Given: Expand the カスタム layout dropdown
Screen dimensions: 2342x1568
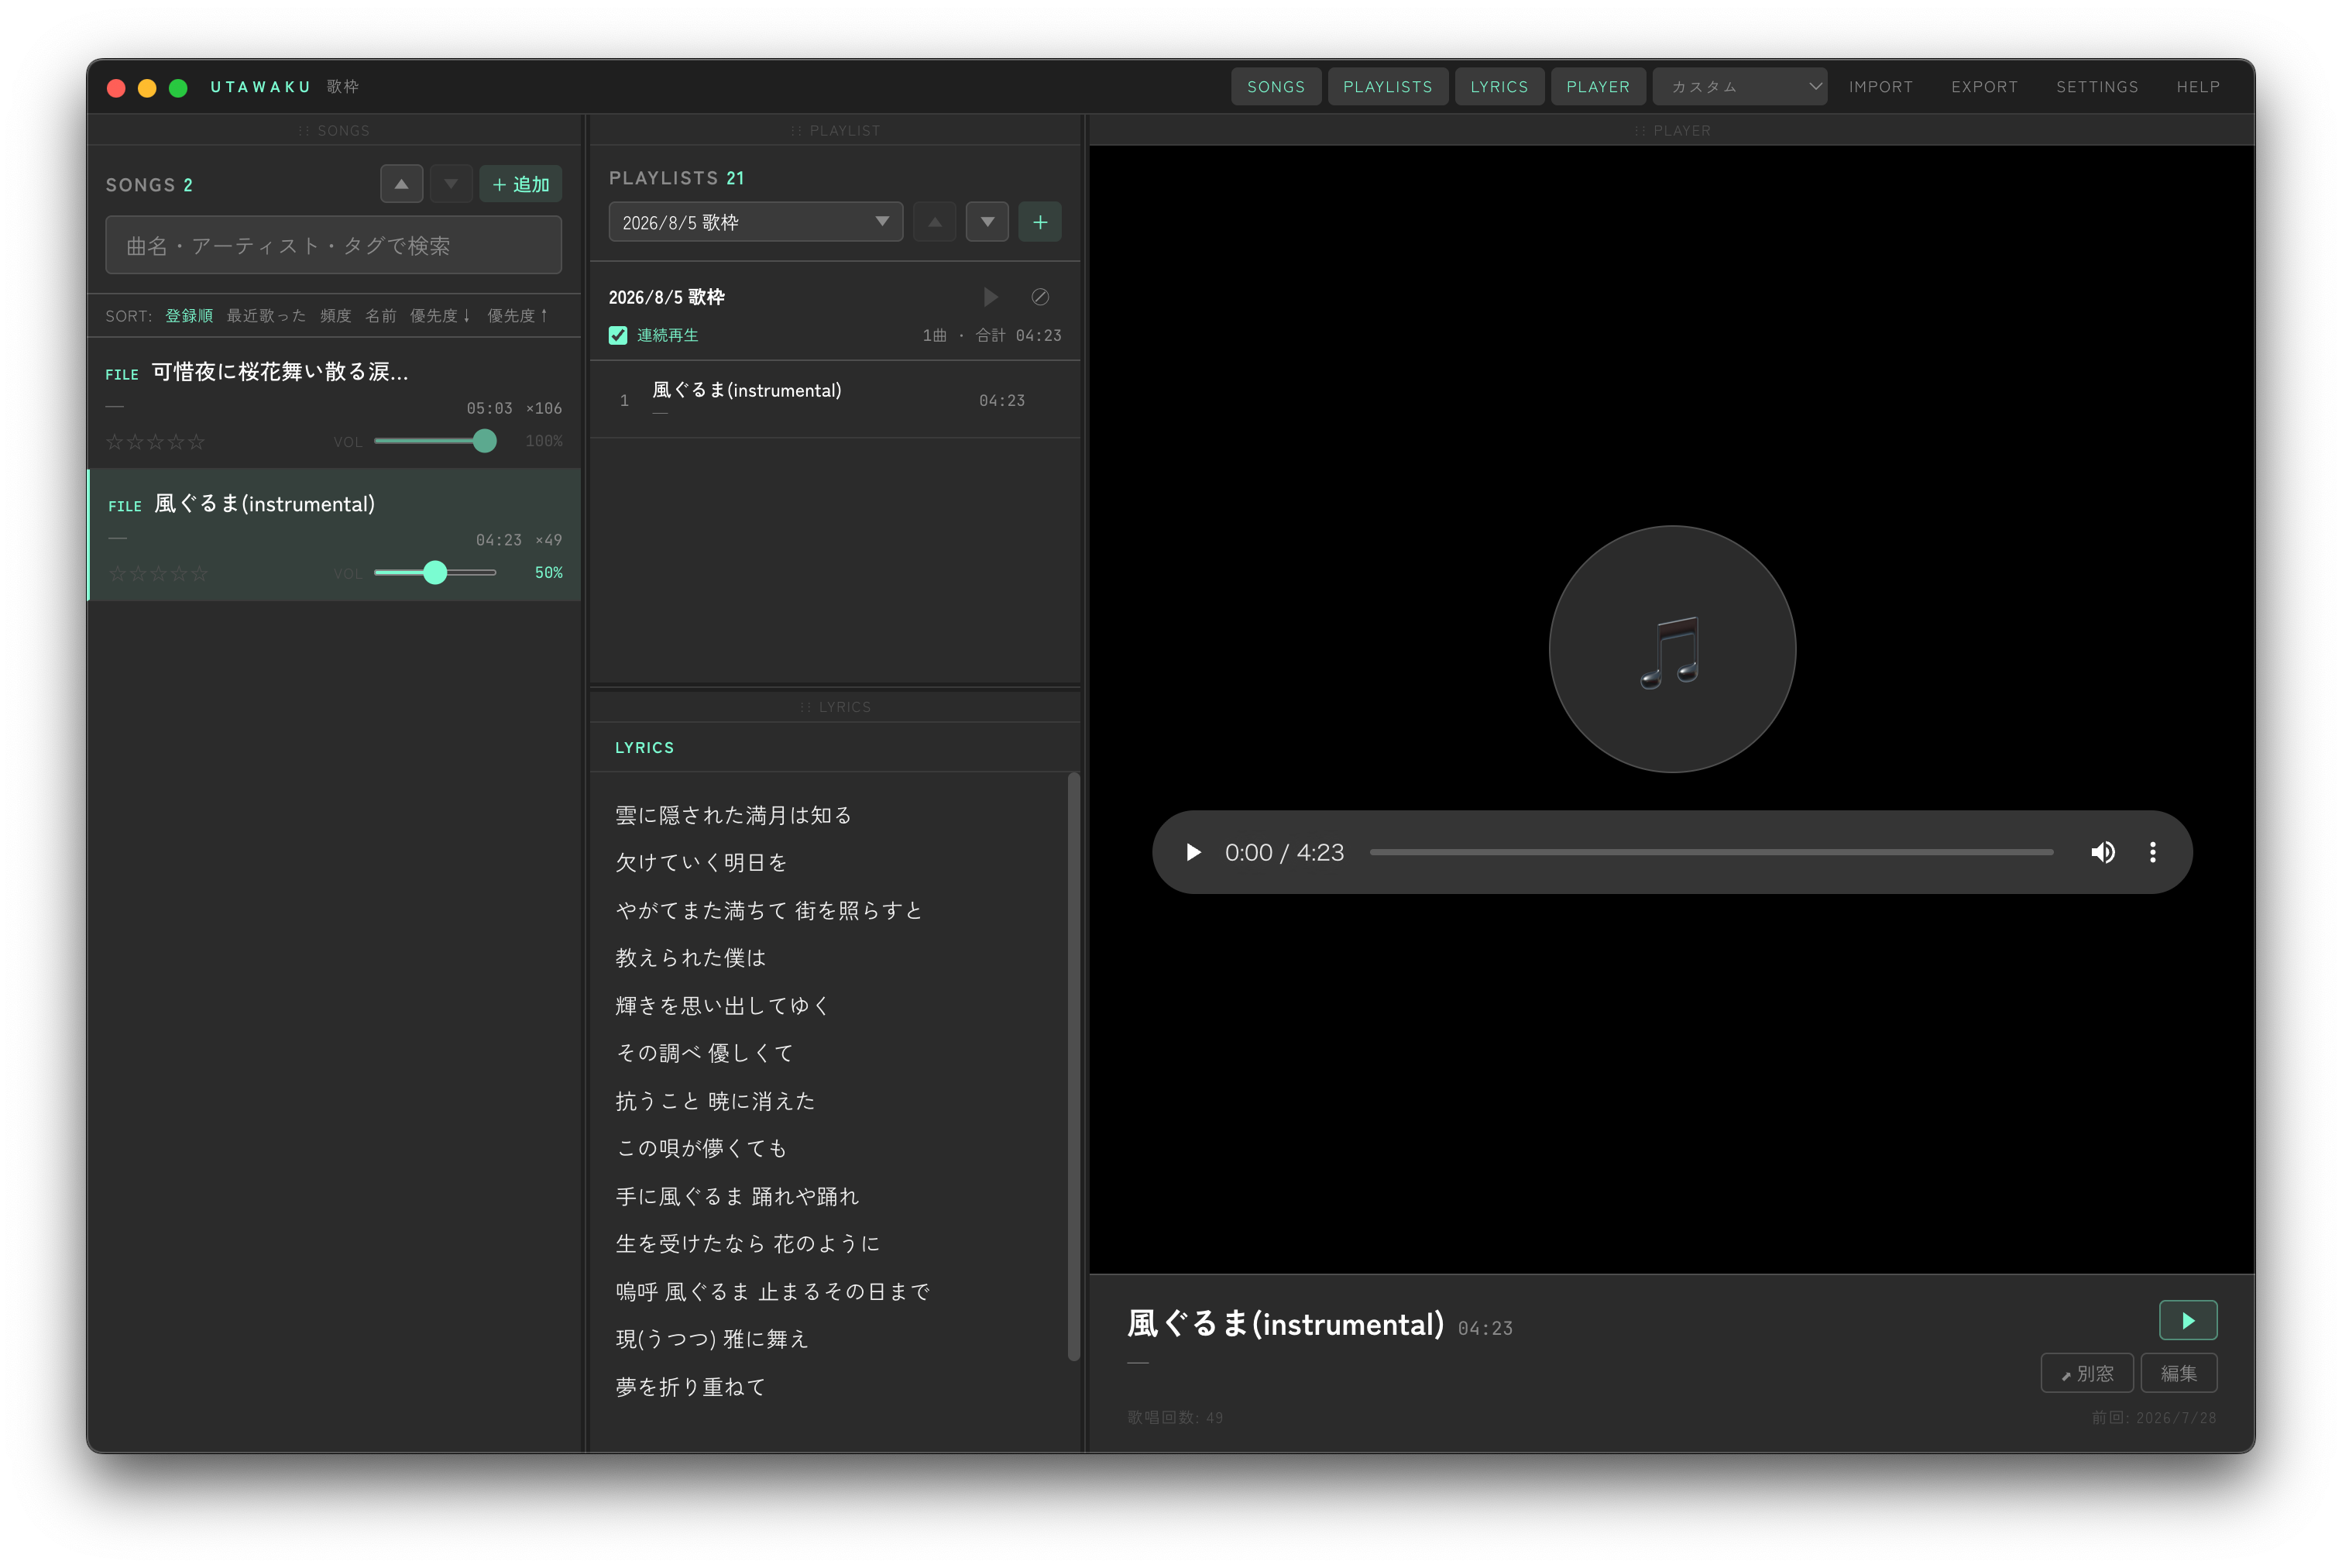Looking at the screenshot, I should point(1740,87).
